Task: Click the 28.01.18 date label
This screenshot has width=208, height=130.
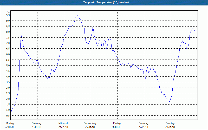Action: pyautogui.click(x=170, y=127)
